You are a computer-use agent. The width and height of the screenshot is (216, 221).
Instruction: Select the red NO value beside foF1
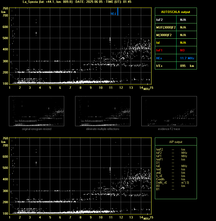pos(182,50)
